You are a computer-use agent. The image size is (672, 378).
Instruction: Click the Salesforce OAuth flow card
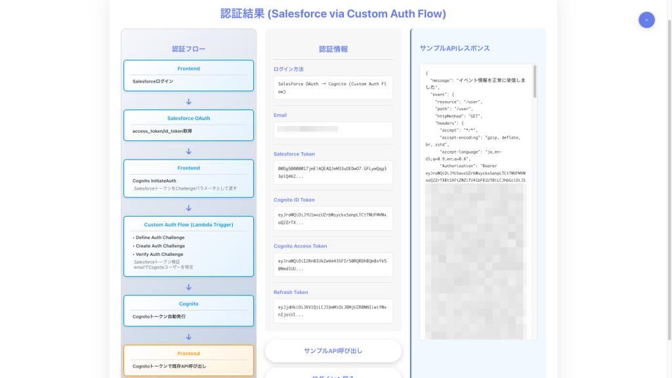point(188,125)
